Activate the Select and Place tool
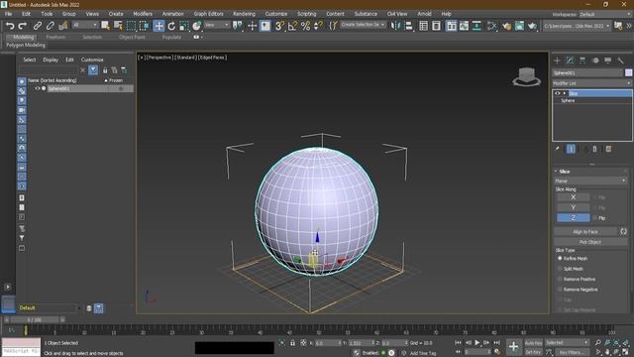This screenshot has width=634, height=357. coord(197,26)
